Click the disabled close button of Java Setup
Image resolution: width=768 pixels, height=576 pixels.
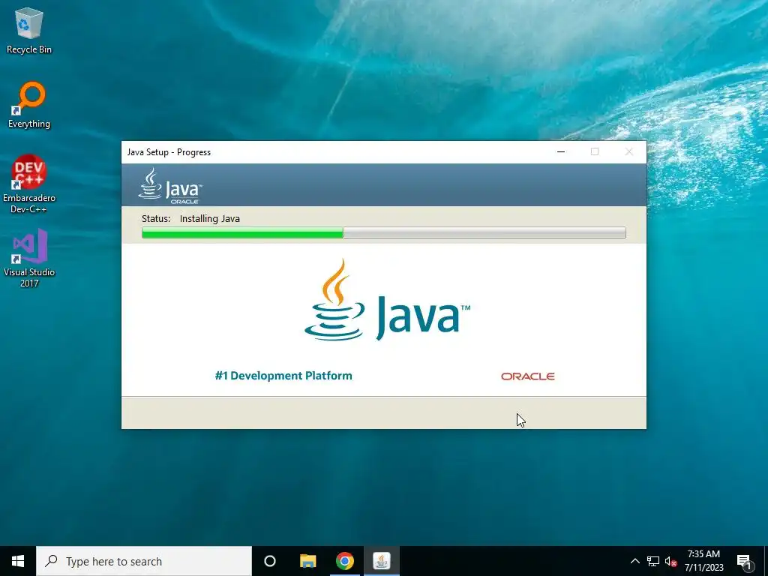tap(629, 151)
